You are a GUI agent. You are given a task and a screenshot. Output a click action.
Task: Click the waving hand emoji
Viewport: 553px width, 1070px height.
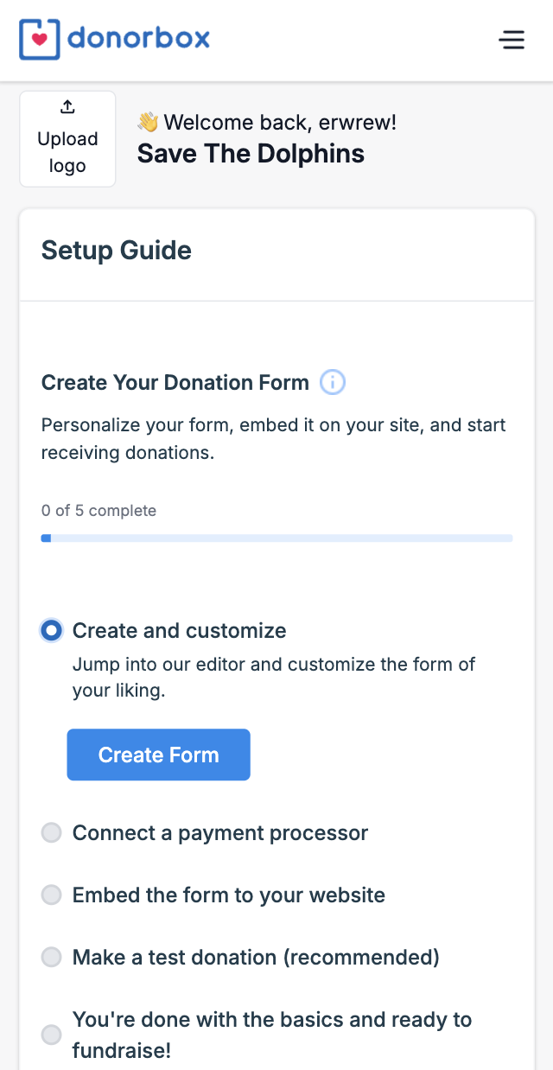[x=148, y=123]
